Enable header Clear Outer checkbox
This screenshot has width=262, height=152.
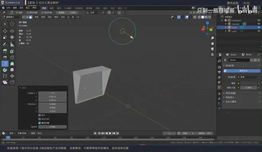42,13
